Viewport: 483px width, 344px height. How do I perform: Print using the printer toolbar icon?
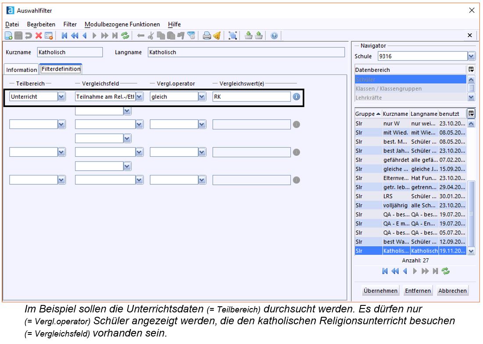pos(207,36)
